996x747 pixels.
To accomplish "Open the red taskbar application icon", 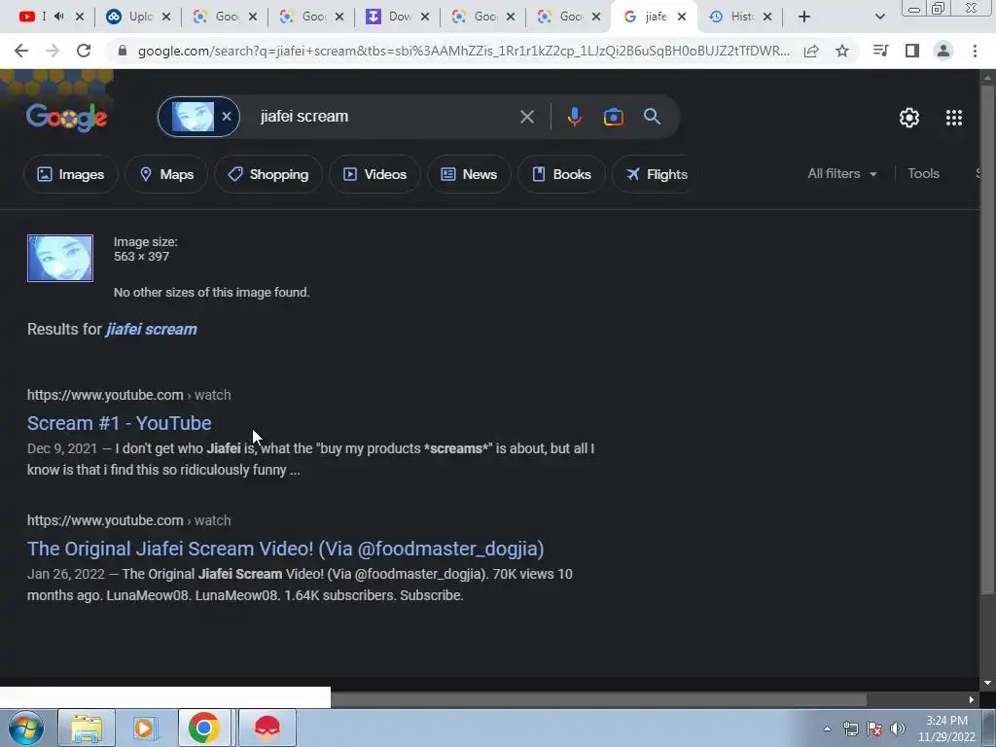I will pyautogui.click(x=267, y=728).
